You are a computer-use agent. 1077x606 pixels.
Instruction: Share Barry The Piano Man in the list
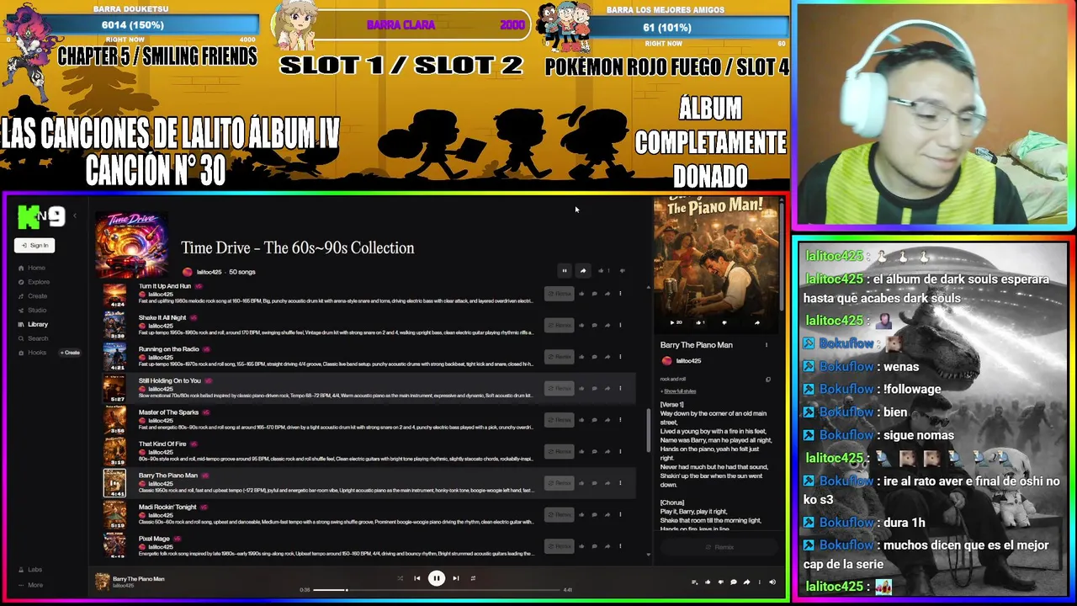[x=607, y=483]
